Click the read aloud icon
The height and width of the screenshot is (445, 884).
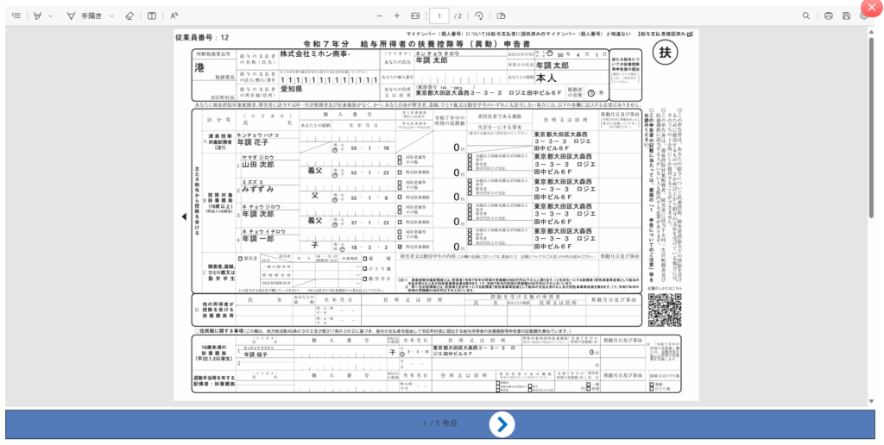click(x=174, y=16)
